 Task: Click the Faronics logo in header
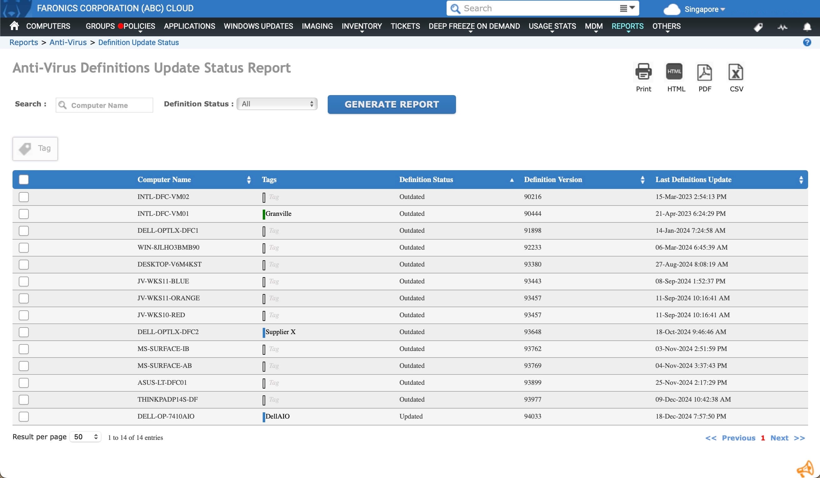click(x=16, y=9)
